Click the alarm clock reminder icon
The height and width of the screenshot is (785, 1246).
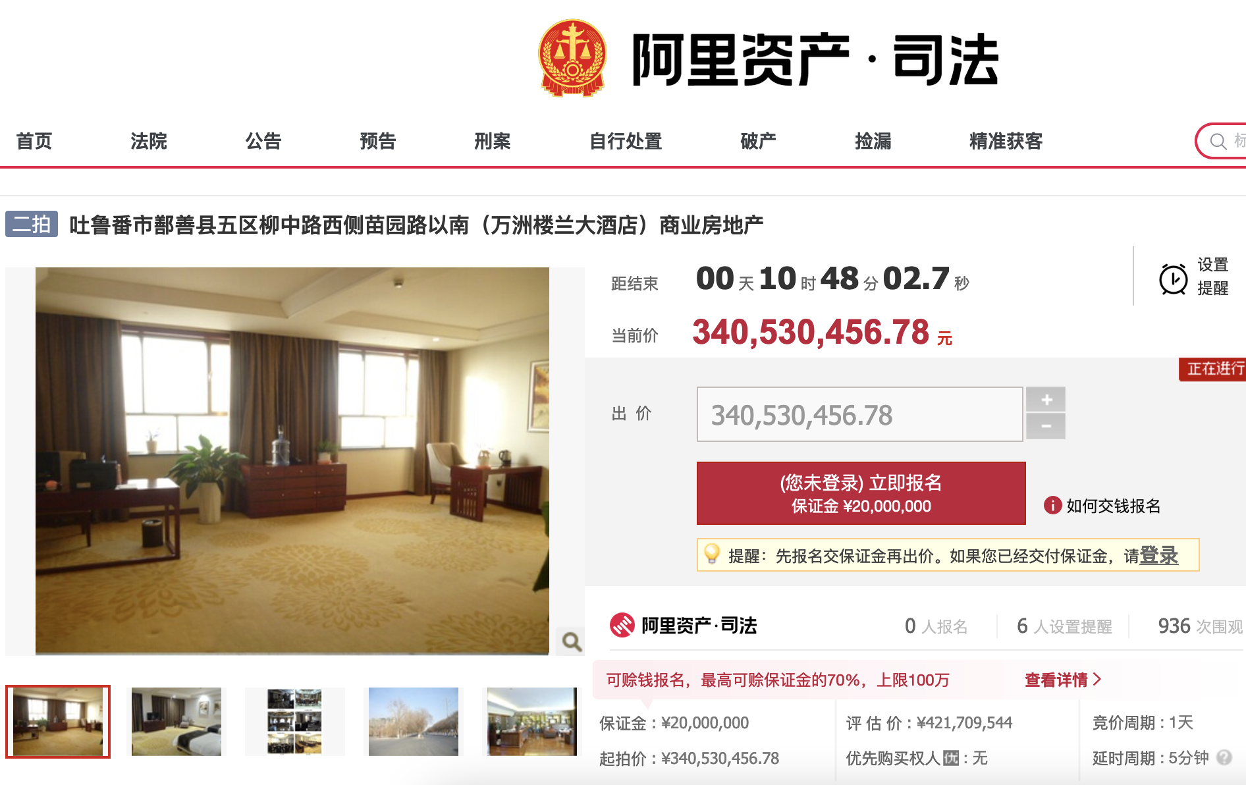pos(1173,279)
